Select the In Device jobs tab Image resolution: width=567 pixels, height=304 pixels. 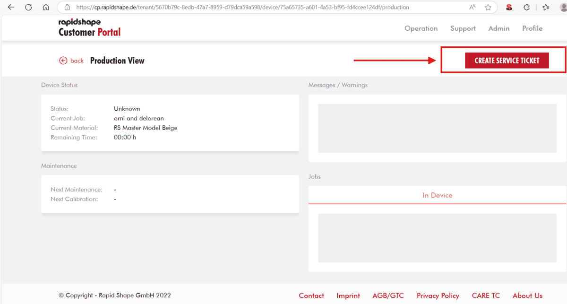click(x=437, y=194)
